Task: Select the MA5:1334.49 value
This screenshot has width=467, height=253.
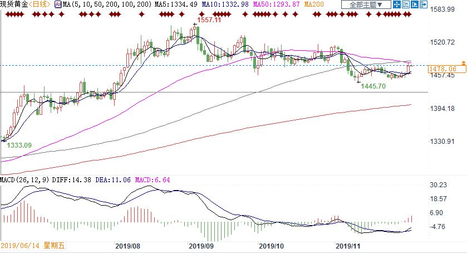Action: click(176, 4)
